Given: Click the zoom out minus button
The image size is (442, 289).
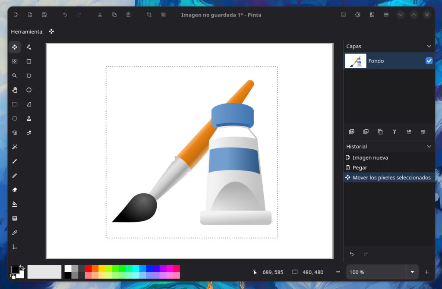Looking at the screenshot, I should coord(338,272).
